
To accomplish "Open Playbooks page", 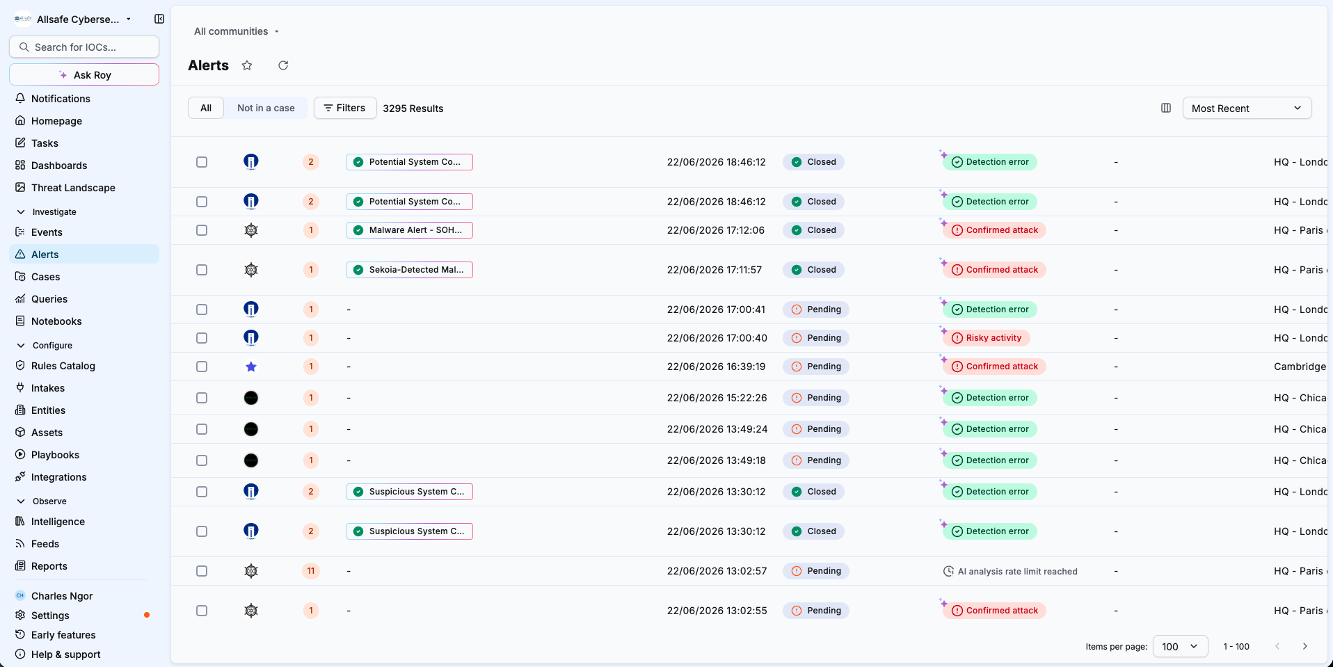I will pos(83,455).
